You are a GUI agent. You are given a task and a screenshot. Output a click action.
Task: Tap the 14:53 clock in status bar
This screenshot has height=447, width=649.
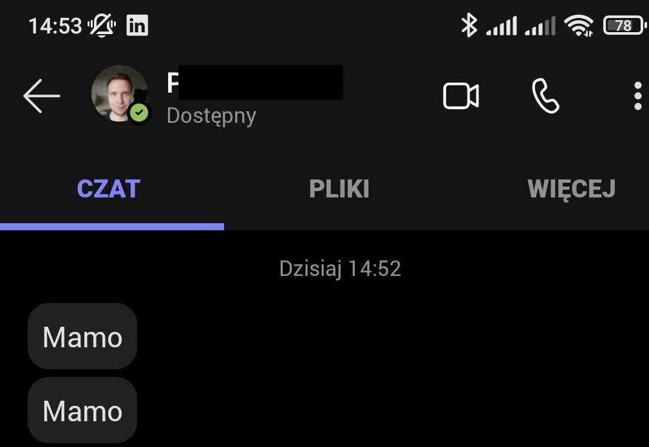(x=55, y=26)
